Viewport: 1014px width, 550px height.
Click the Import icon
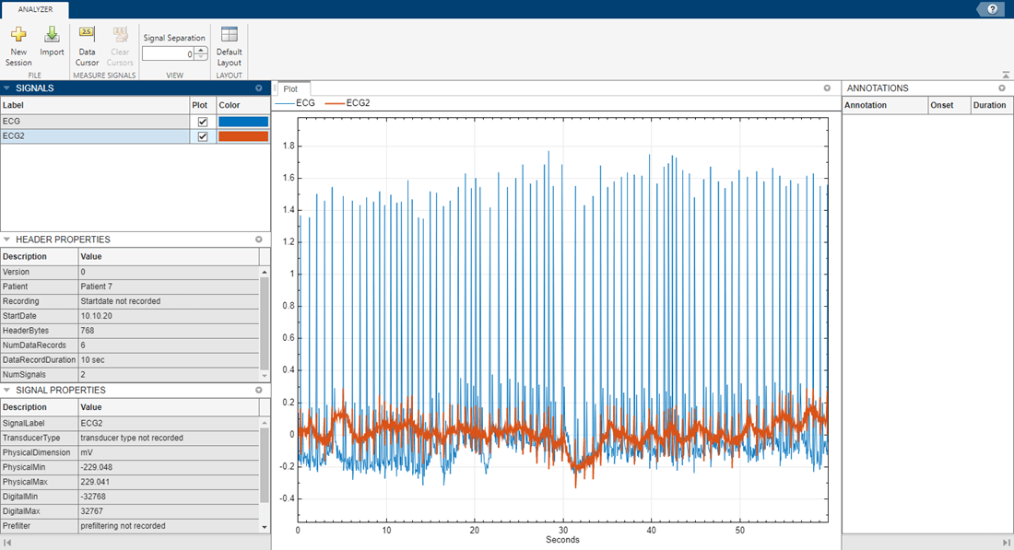(x=52, y=36)
